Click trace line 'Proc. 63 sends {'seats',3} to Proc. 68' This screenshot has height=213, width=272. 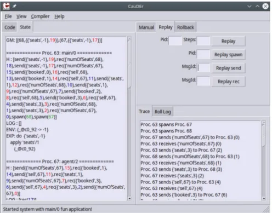pyautogui.click(x=181, y=169)
